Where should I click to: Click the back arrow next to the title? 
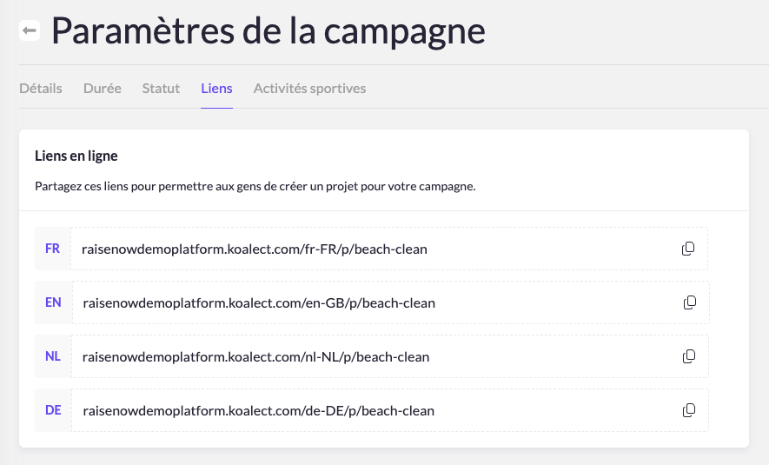[30, 31]
